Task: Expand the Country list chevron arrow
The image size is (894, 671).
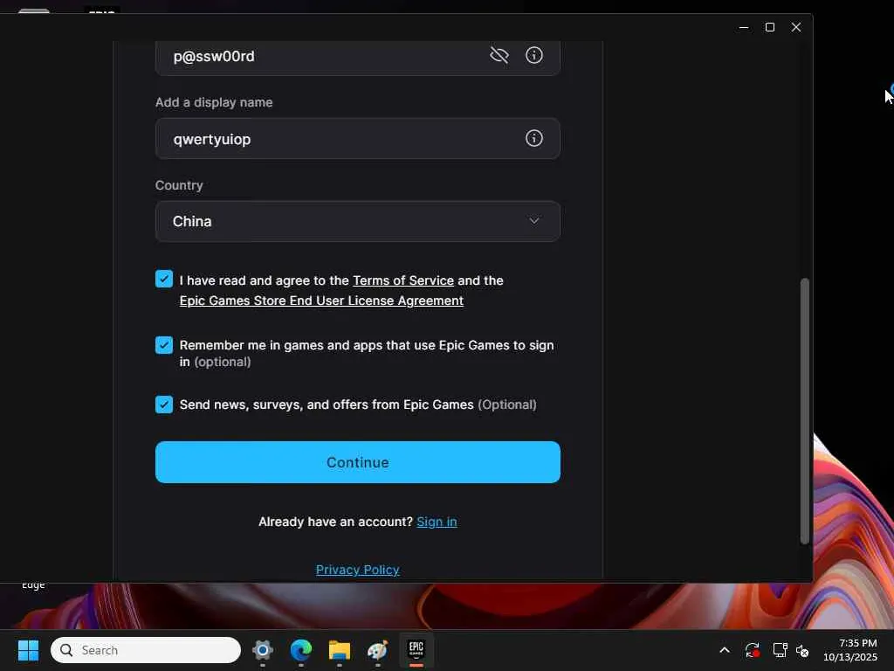Action: point(533,221)
